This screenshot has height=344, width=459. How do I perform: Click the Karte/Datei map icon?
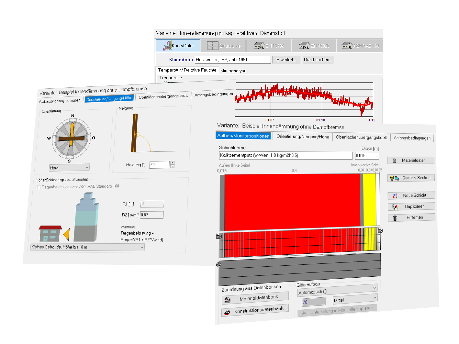[167, 46]
